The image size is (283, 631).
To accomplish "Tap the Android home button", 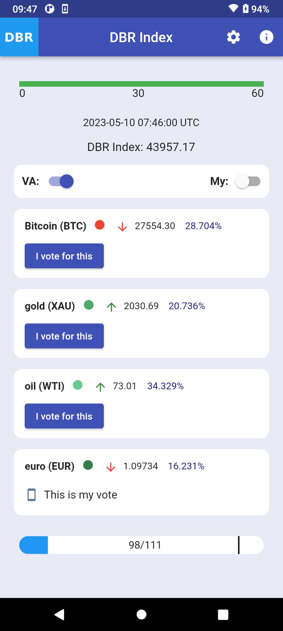I will (x=141, y=614).
